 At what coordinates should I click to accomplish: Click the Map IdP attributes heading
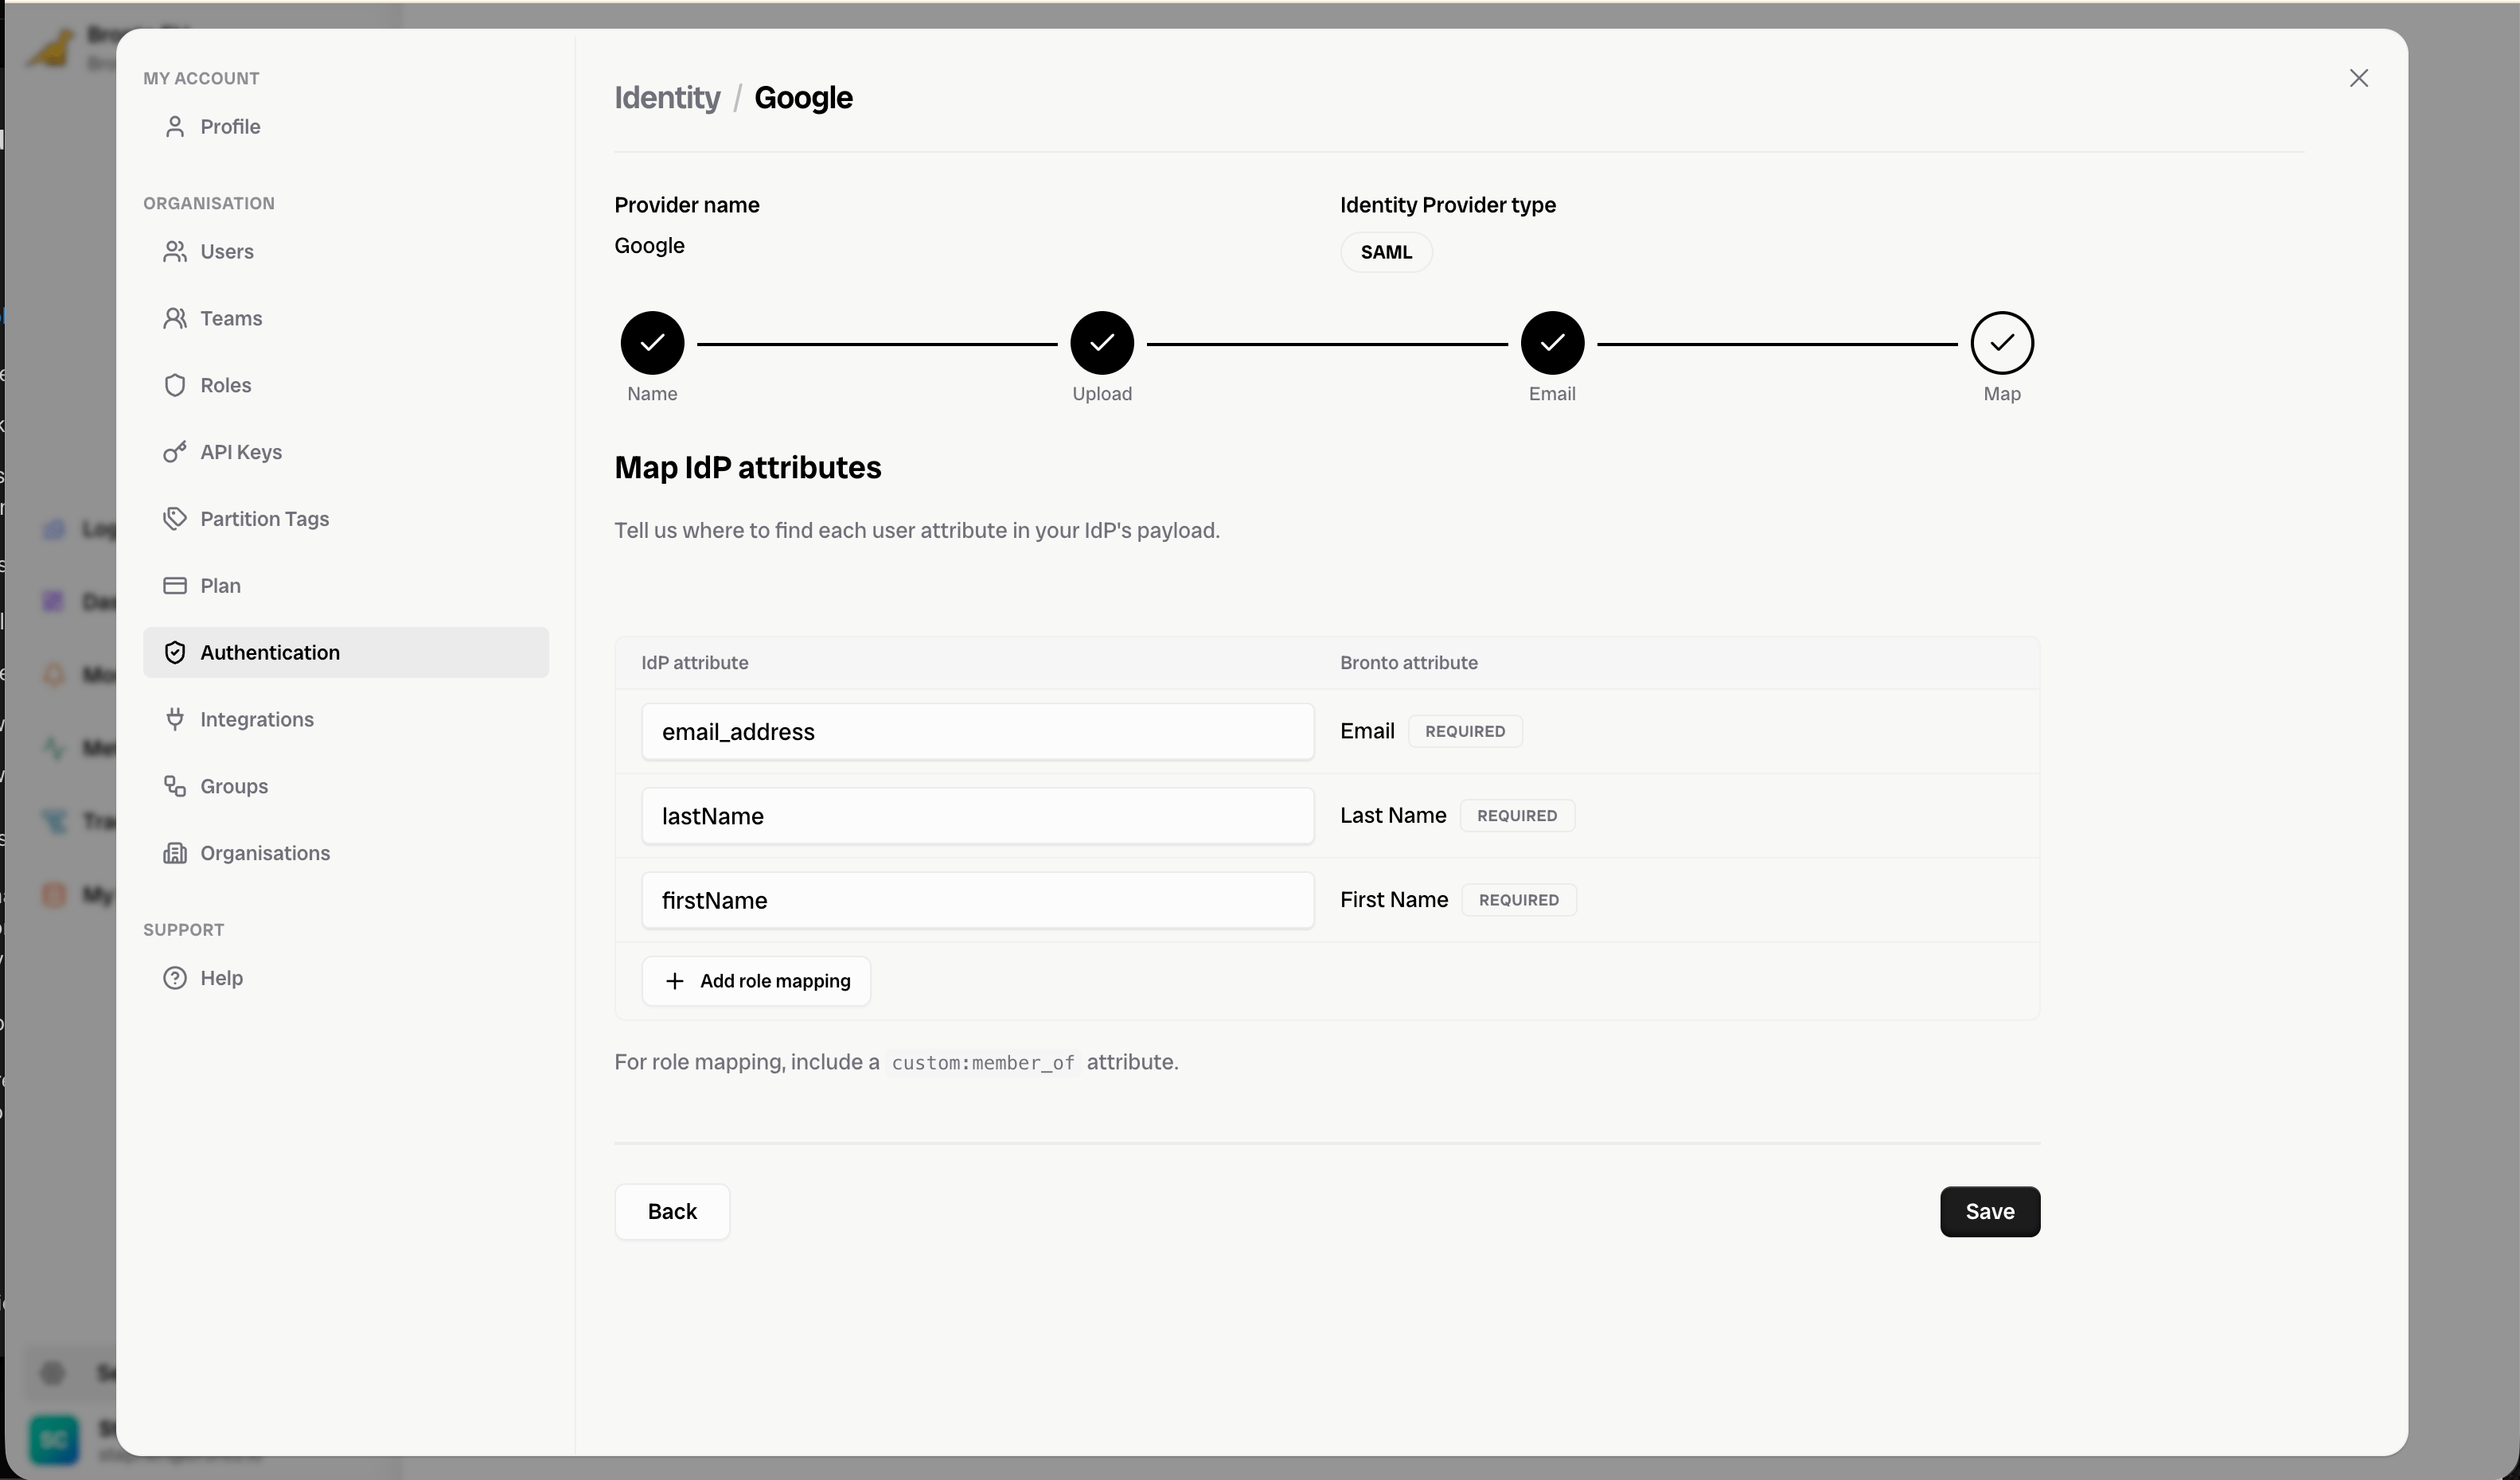(x=748, y=467)
